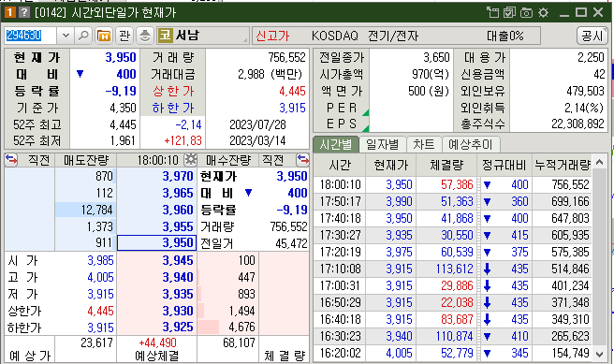Open the orange 'H' history folder icon

(x=104, y=36)
